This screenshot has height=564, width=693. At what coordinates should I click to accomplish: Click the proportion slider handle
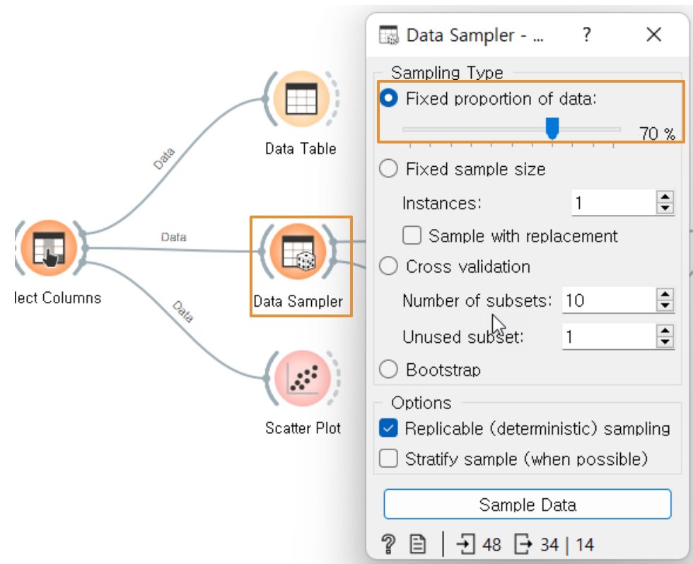[x=552, y=128]
